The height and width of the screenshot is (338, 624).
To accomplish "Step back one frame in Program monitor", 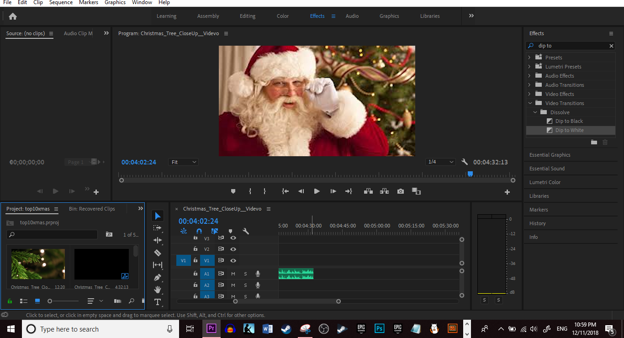I will (301, 191).
